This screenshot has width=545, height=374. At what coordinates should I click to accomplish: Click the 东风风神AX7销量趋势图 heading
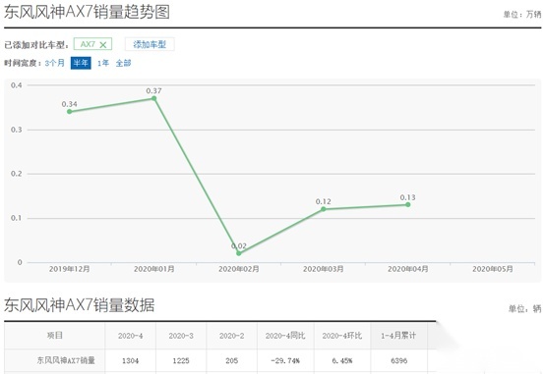coord(87,12)
